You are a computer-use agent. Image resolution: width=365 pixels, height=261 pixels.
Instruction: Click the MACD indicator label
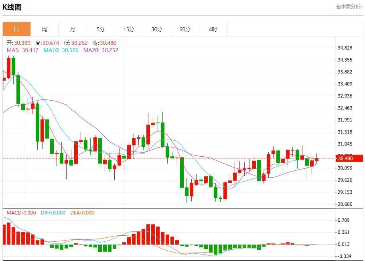coord(21,213)
